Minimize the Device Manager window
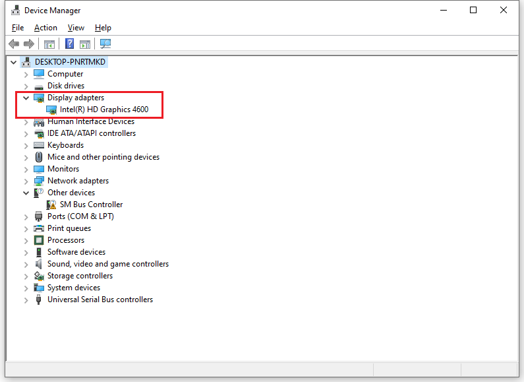Image resolution: width=524 pixels, height=382 pixels. pyautogui.click(x=444, y=11)
